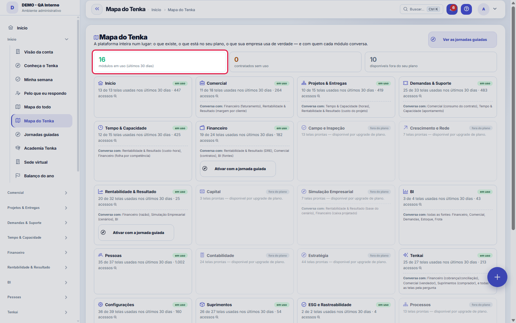Click the DEMO workspace avatar D
Viewport: 516px width, 323px height.
tap(12, 8)
